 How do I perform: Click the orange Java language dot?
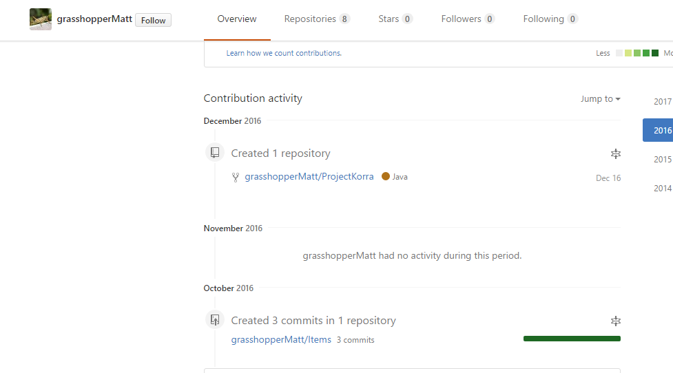(386, 176)
